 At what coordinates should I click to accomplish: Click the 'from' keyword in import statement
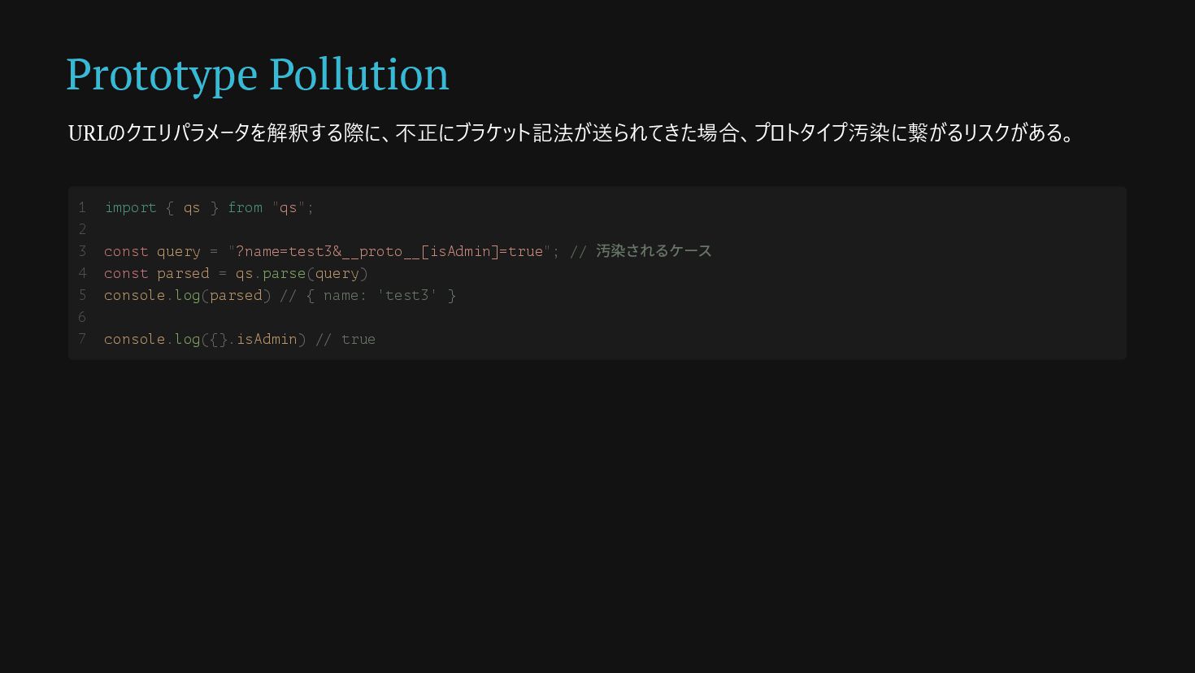245,207
